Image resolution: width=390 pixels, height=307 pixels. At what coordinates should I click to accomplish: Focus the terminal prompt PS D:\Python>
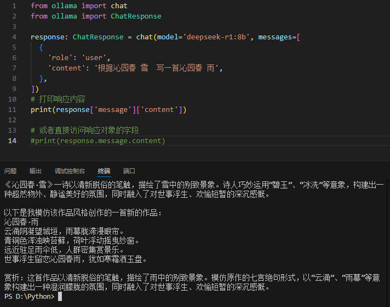click(x=29, y=297)
